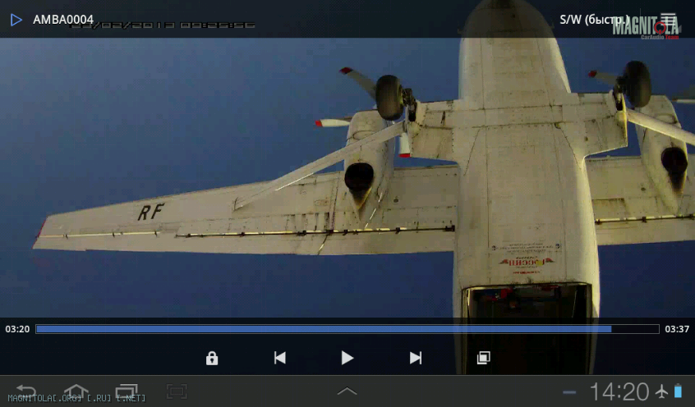
Task: Skip to next video
Action: tap(416, 358)
